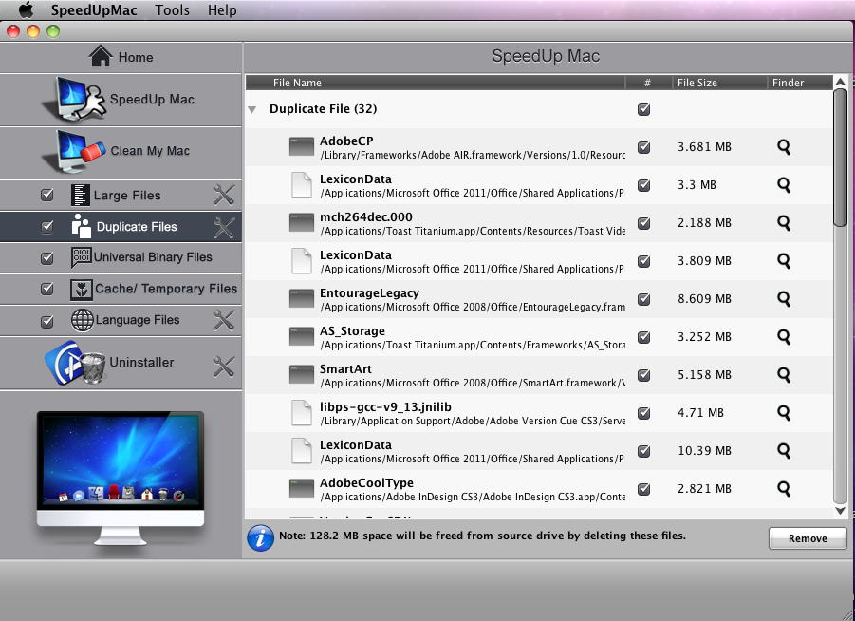Open the Uninstaller icon
855x621 pixels.
(x=75, y=363)
